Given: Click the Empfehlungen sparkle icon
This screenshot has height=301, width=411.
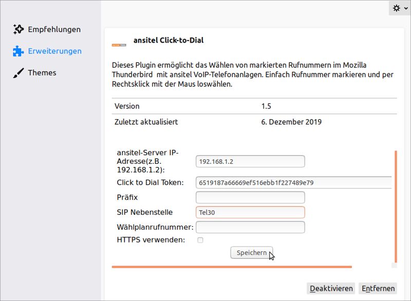Looking at the screenshot, I should coord(18,29).
